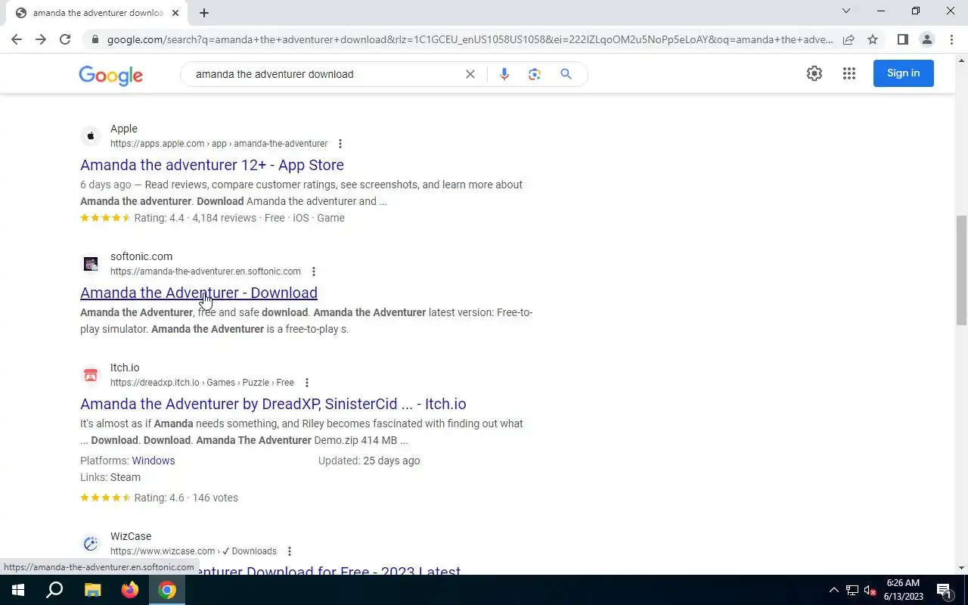
Task: Click the scrollbar down arrow
Action: coord(962,568)
